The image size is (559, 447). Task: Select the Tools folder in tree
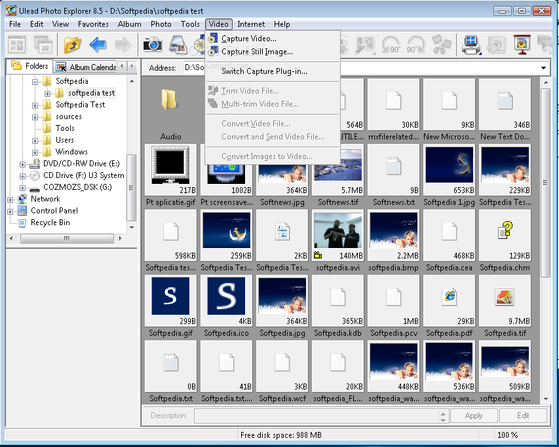click(65, 128)
